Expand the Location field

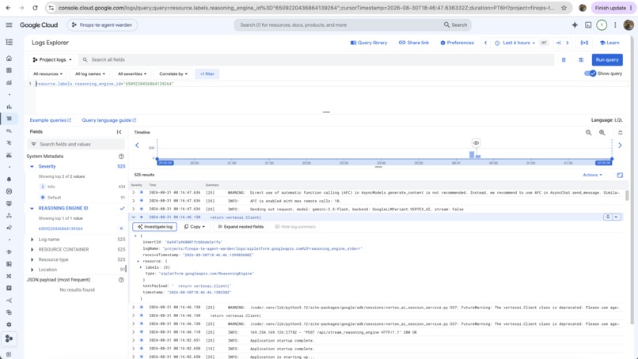[x=32, y=270]
